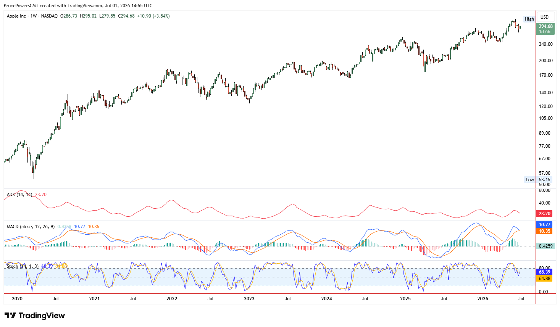This screenshot has height=327, width=560.
Task: Click the 105.00 price axis label
Action: point(545,118)
